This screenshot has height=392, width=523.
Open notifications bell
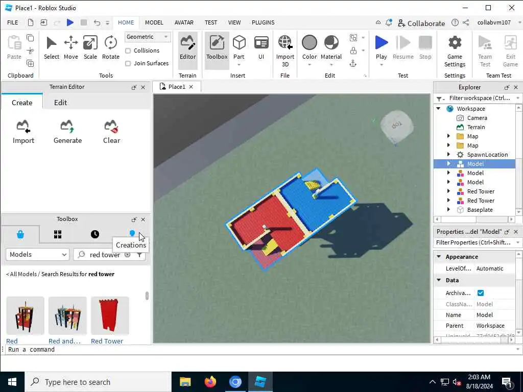point(389,22)
